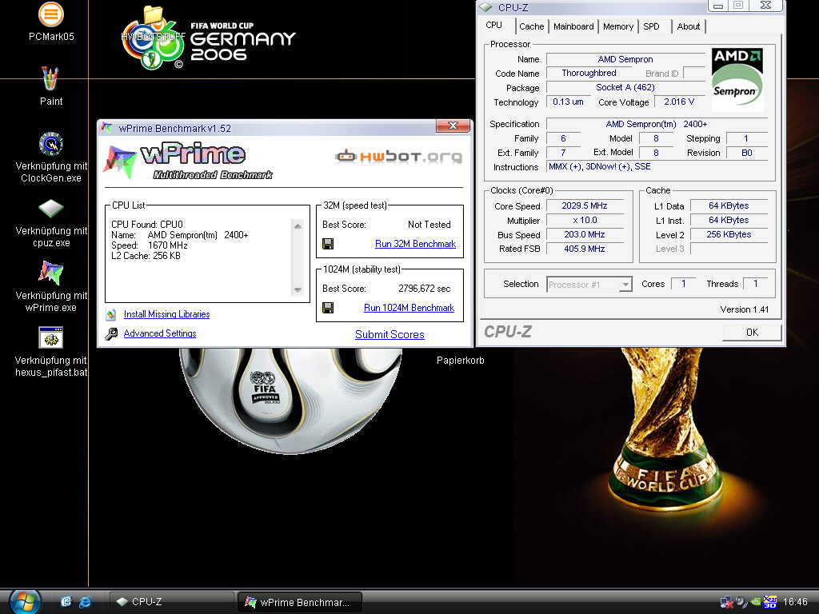
Task: Click the AMD Sempron logo in CPU-Z
Action: [x=737, y=79]
